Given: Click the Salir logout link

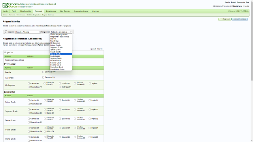Looking at the screenshot, I should pos(247,2).
